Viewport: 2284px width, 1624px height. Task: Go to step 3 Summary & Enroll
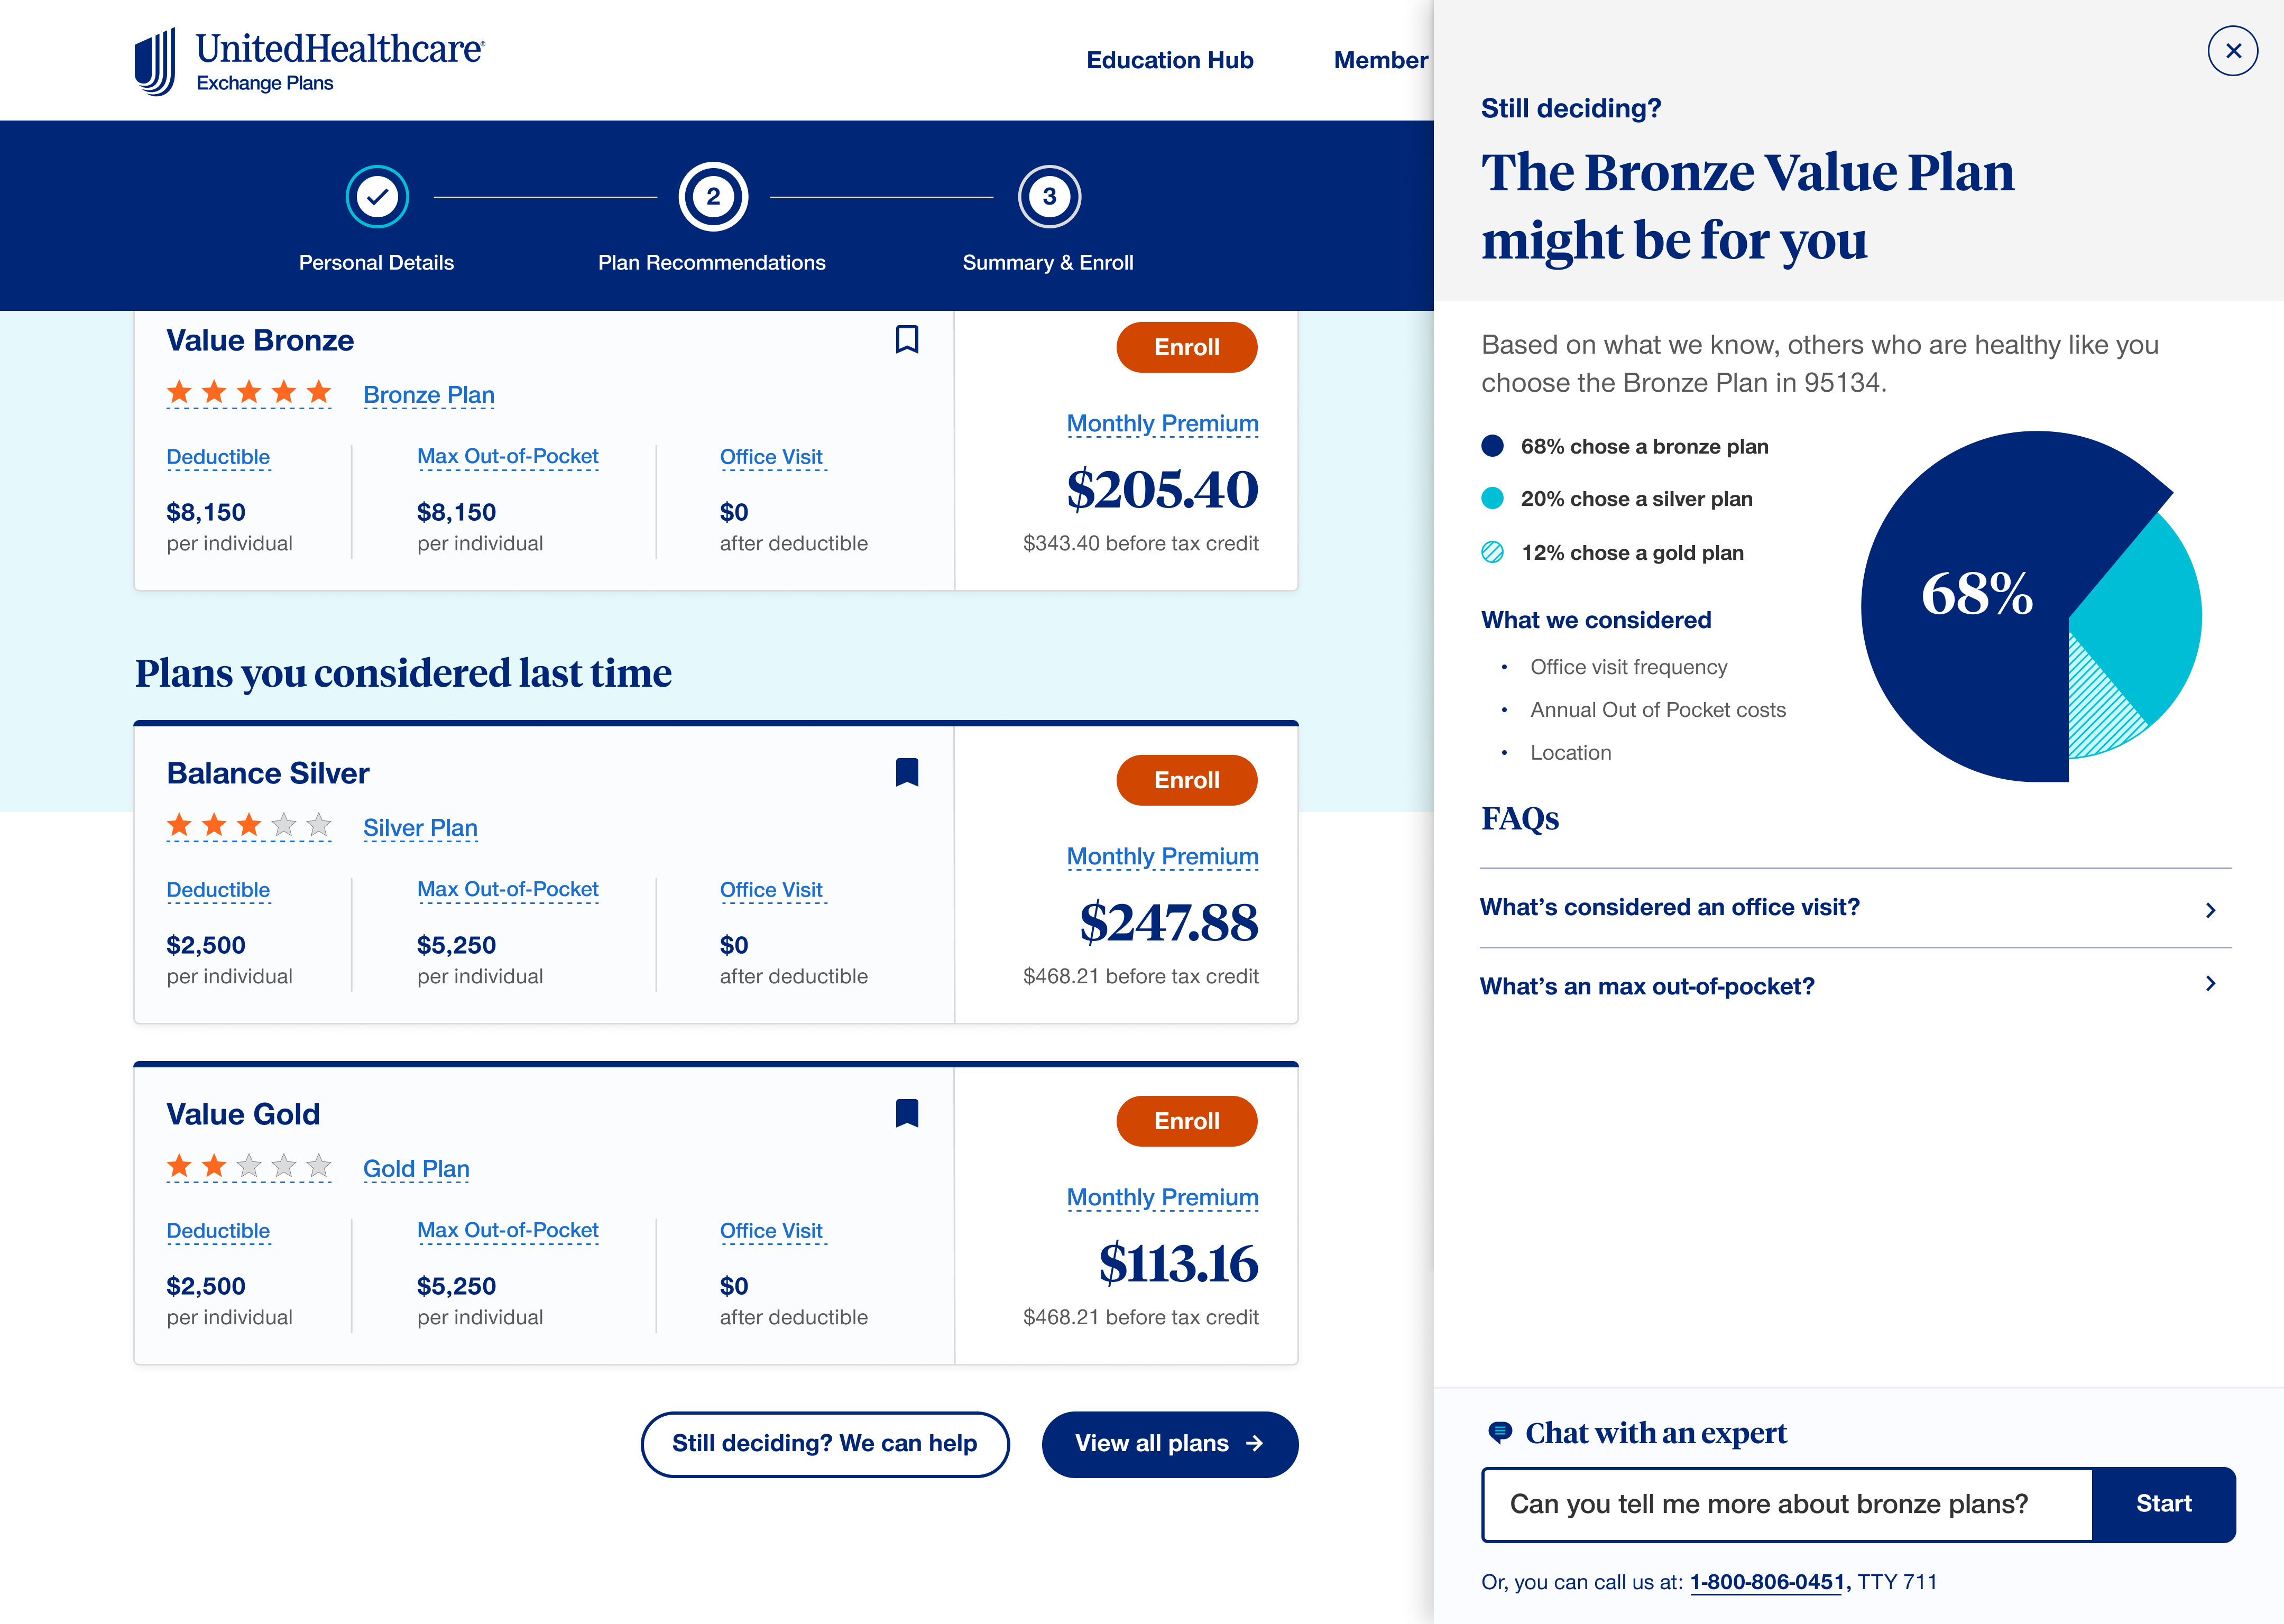pyautogui.click(x=1048, y=197)
